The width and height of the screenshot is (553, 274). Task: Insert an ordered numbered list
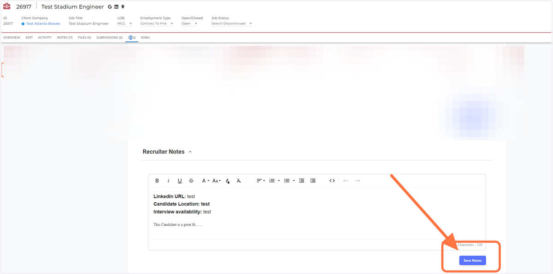pos(272,181)
